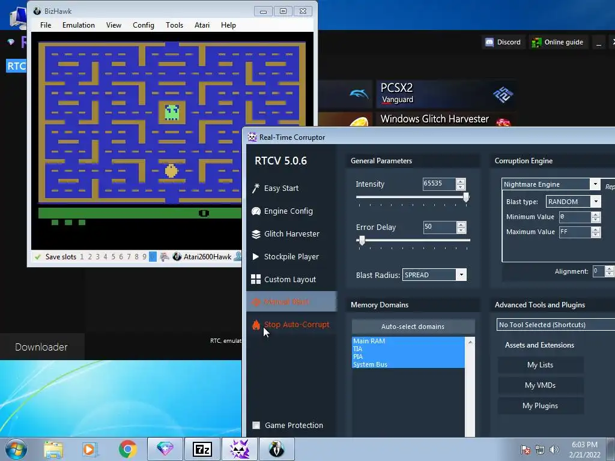Click the Stockpile Player play icon
This screenshot has width=615, height=461.
[255, 257]
